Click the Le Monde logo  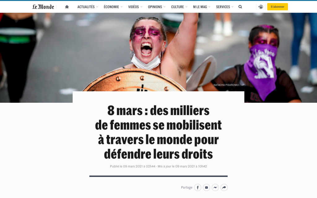pyautogui.click(x=43, y=7)
